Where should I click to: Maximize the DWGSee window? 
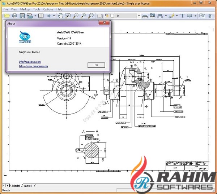201,3
